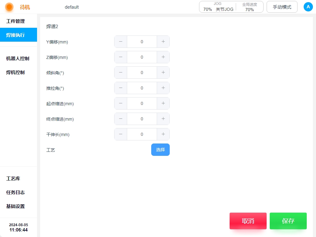This screenshot has width=316, height=237.
Task: Click the 干伸长 value input field
Action: 142,134
